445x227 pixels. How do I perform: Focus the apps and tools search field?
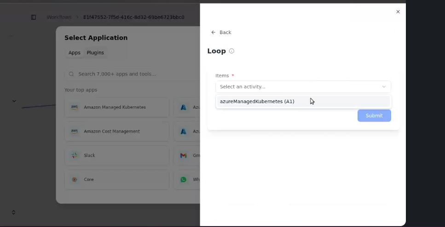point(133,74)
